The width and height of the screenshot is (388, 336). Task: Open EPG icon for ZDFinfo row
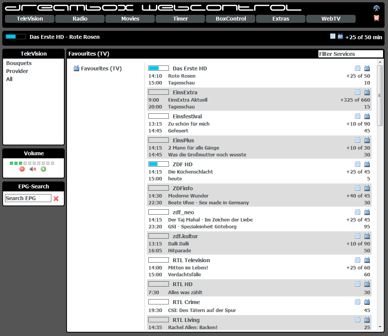(x=358, y=188)
